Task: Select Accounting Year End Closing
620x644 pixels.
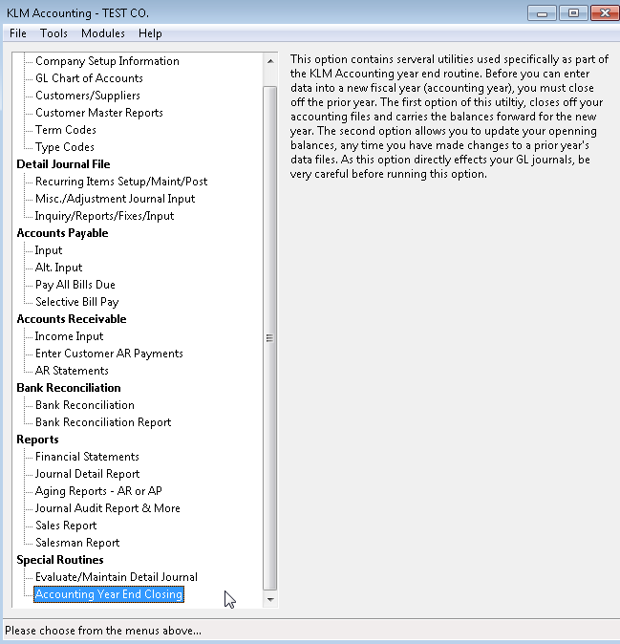Action: [109, 594]
